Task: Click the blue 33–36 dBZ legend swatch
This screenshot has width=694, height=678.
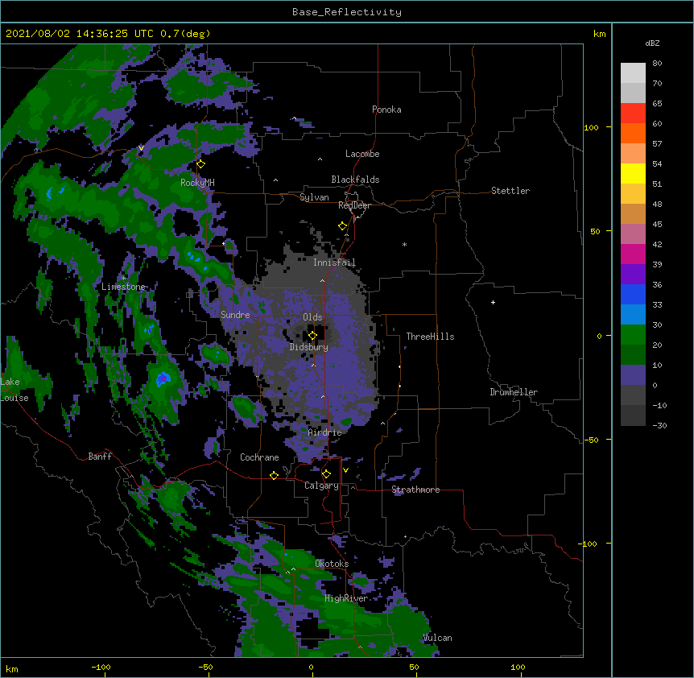Action: pos(633,294)
